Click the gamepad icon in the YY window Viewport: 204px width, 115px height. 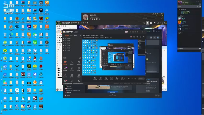point(155,23)
